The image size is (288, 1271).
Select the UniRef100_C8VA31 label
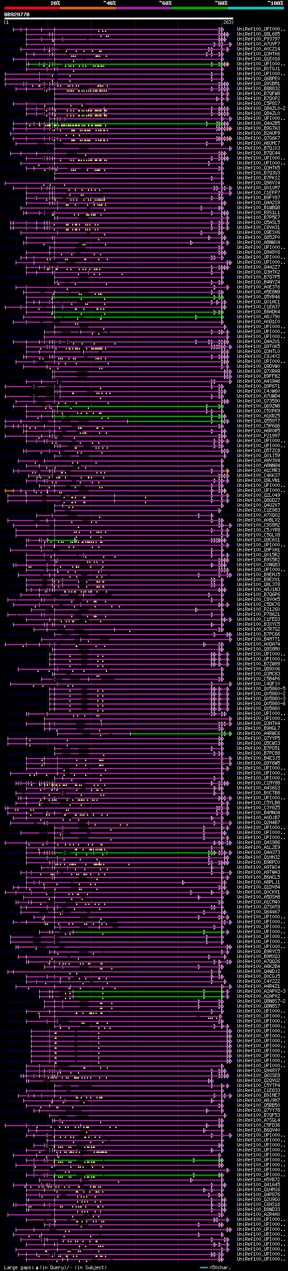(x=258, y=227)
